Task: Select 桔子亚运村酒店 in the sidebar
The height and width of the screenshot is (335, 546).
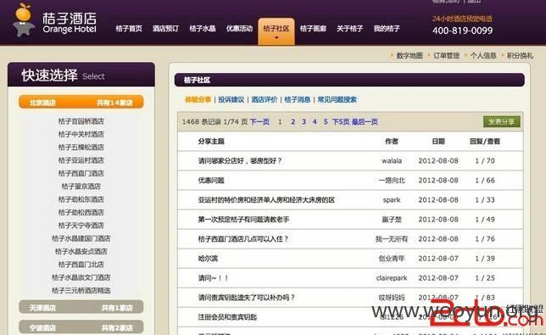Action: (81, 160)
